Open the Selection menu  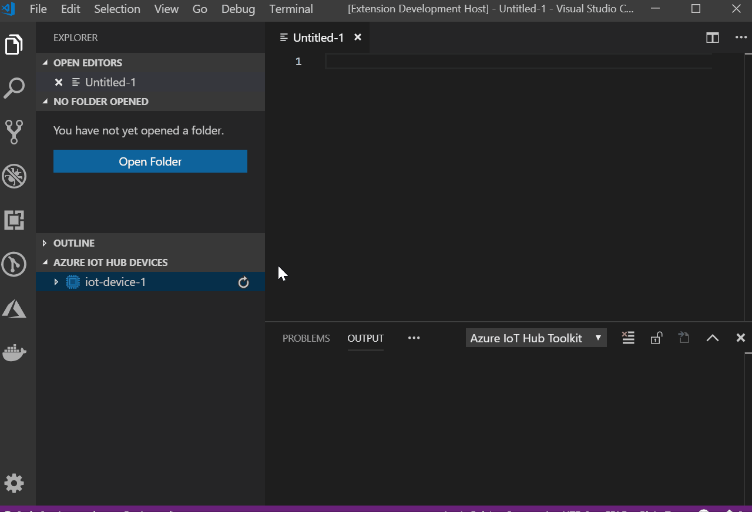tap(117, 9)
